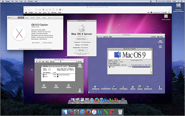
Task: Open the Snow Leopard Go menu
Action: 49,12
